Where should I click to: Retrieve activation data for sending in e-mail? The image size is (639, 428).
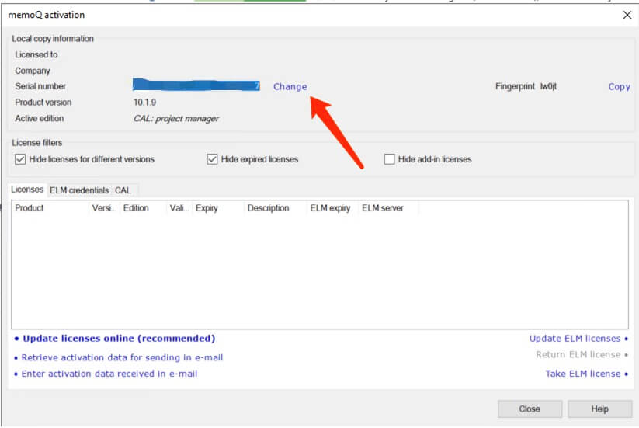coord(122,358)
